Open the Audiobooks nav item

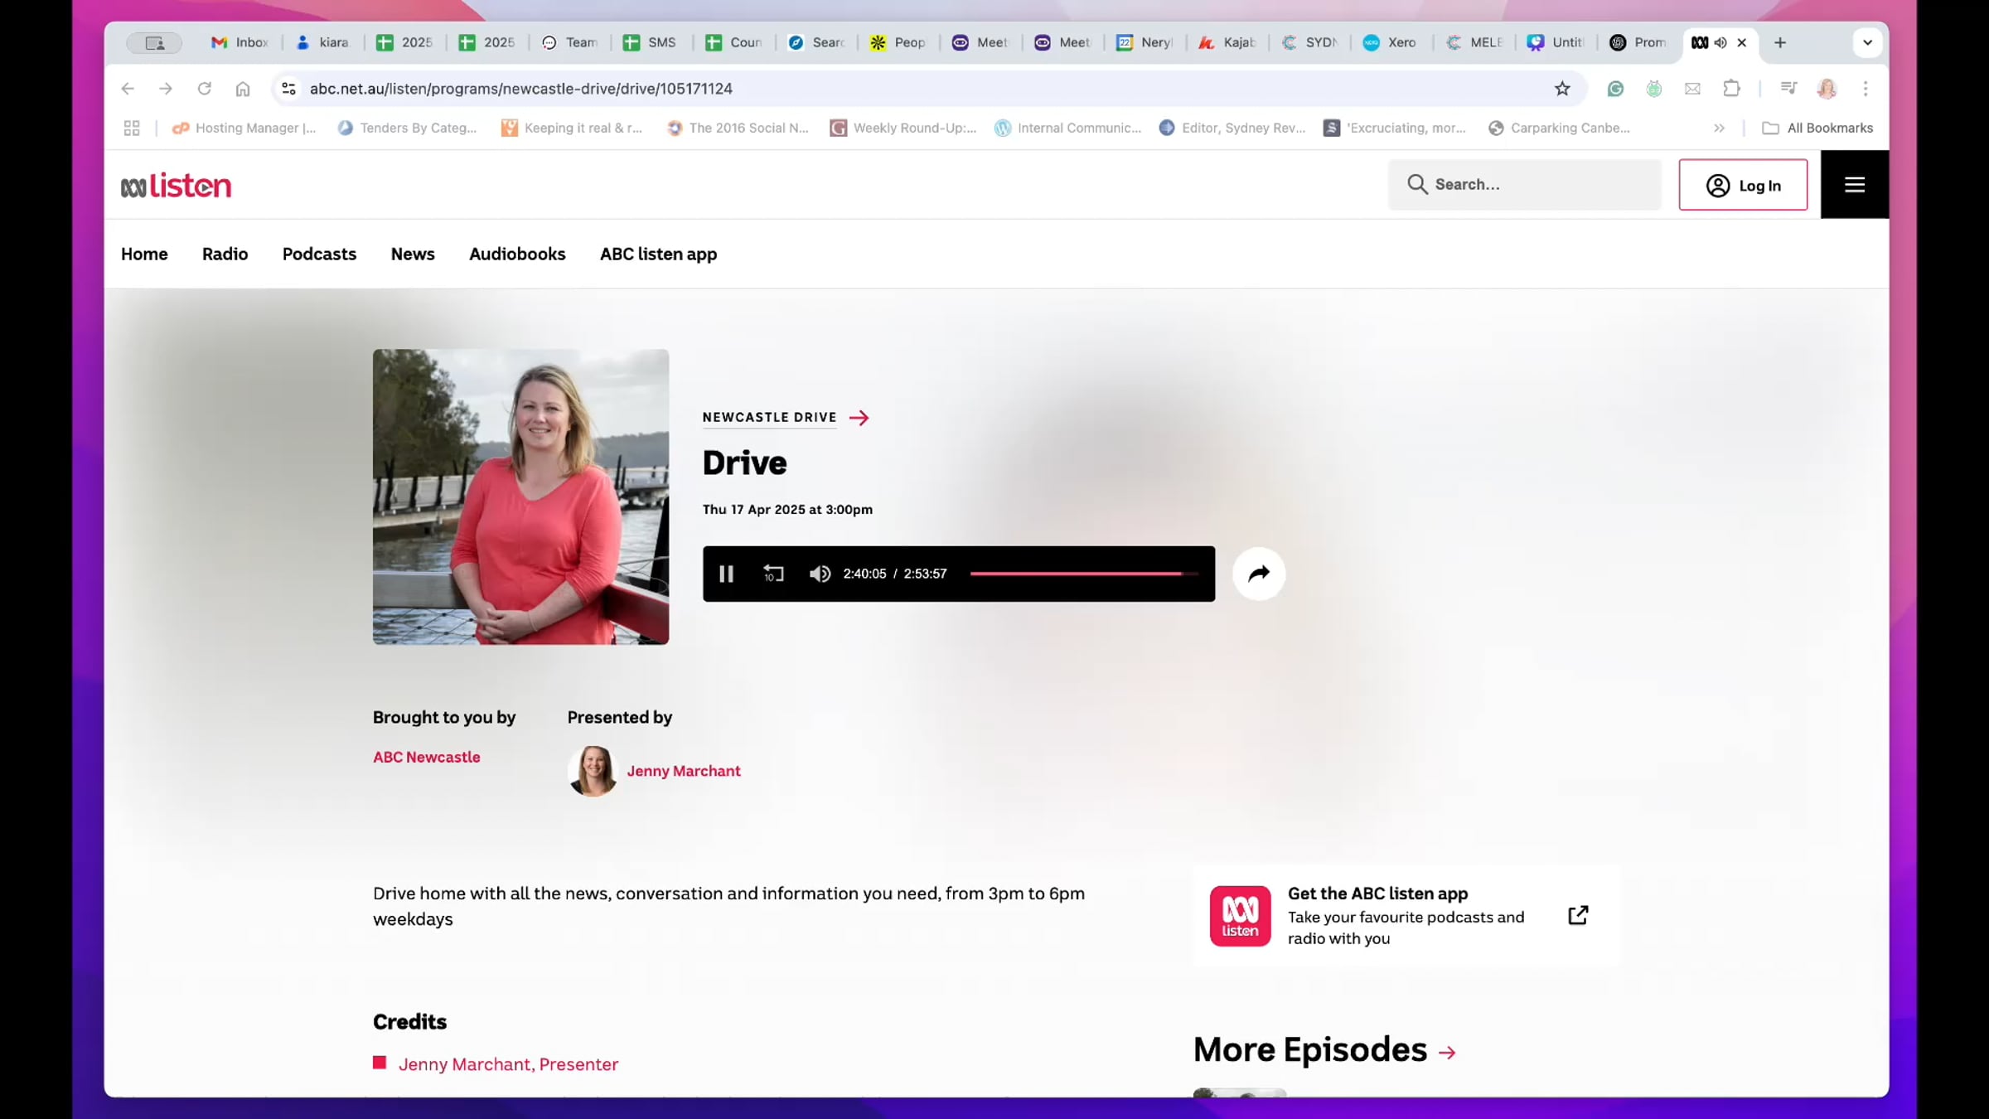click(517, 254)
